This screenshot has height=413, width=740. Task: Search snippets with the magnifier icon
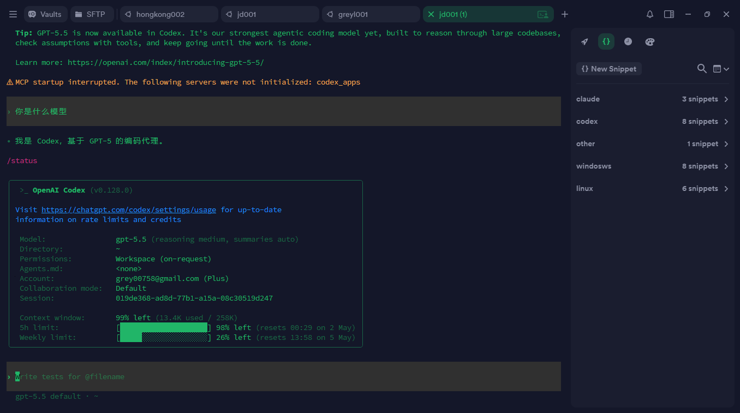(x=702, y=69)
